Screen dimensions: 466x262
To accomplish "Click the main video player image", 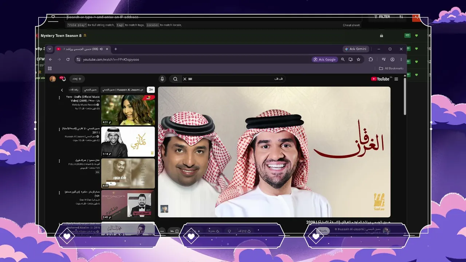I will [274, 152].
